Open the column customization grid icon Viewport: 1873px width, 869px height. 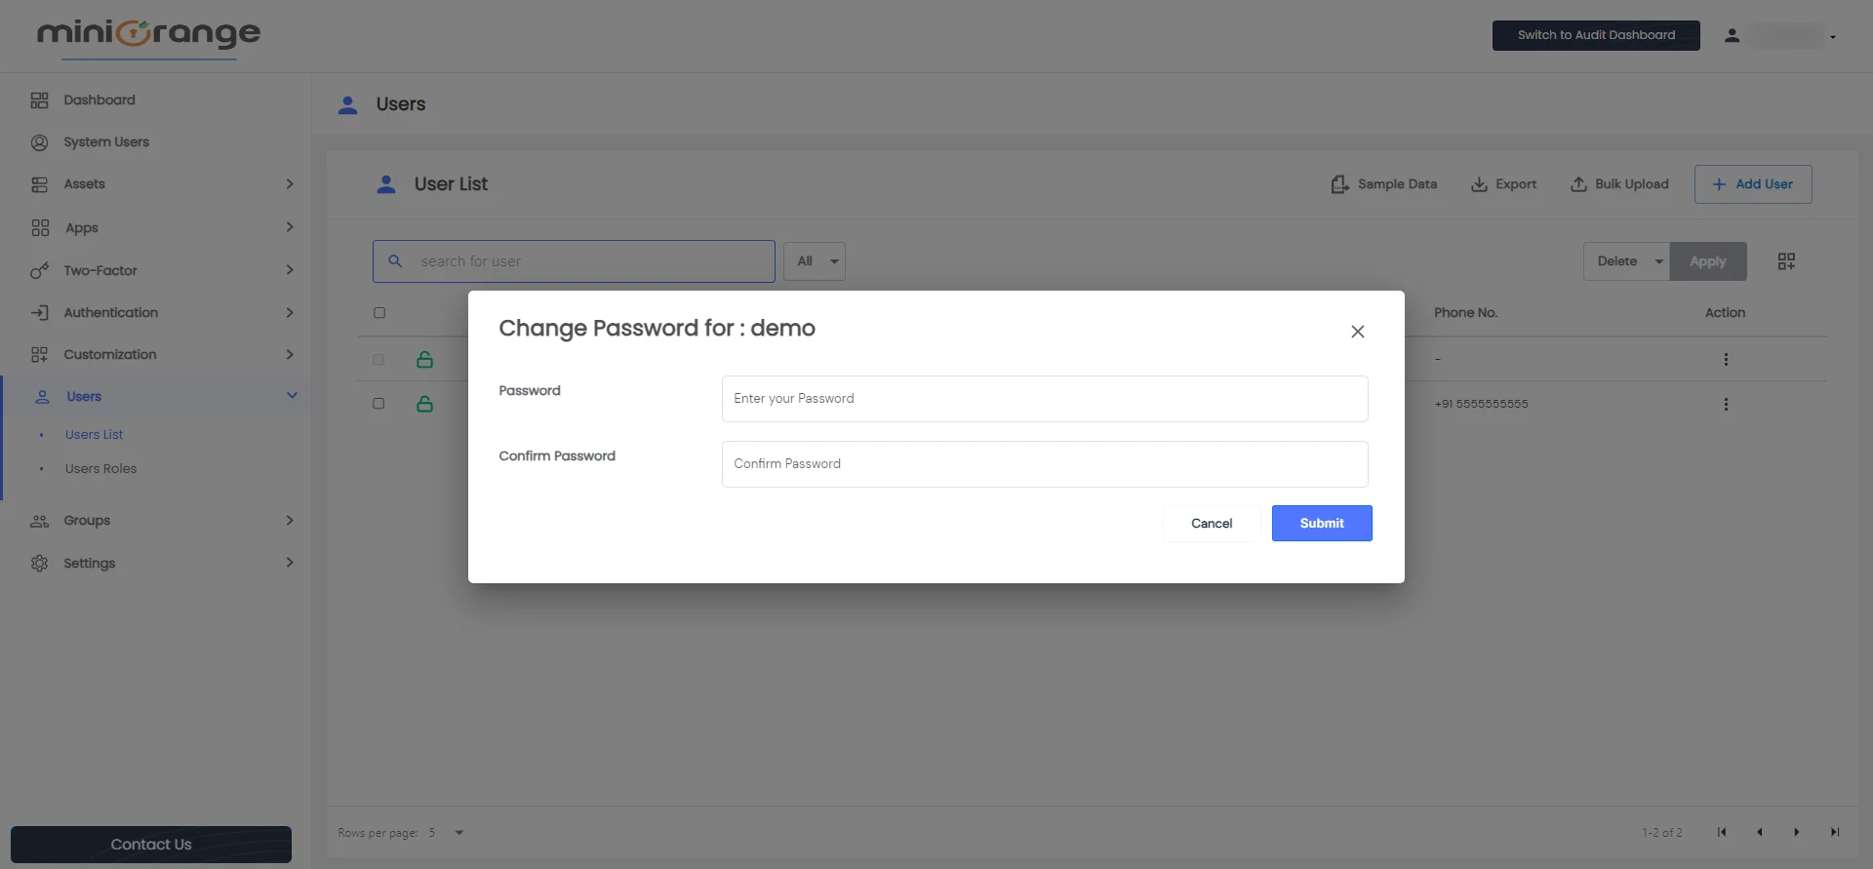[x=1786, y=261]
